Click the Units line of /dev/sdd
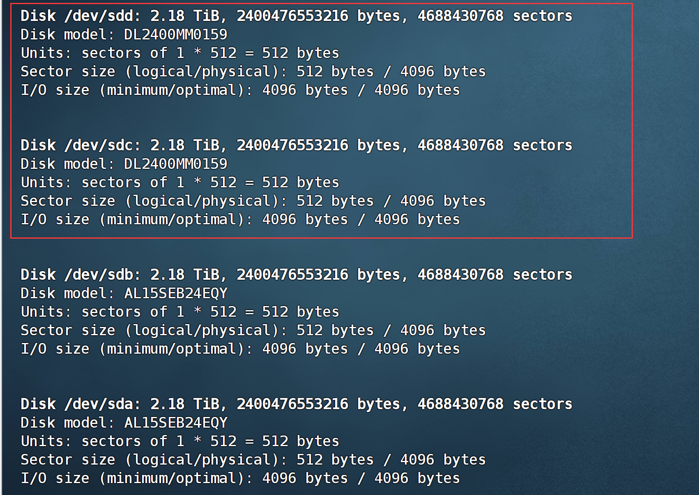The width and height of the screenshot is (699, 495). pyautogui.click(x=180, y=53)
